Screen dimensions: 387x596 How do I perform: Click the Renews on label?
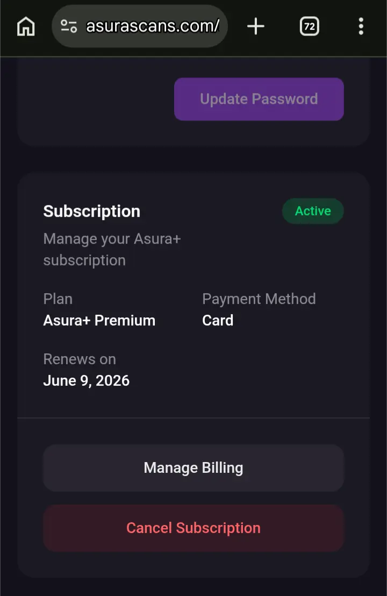click(x=80, y=359)
